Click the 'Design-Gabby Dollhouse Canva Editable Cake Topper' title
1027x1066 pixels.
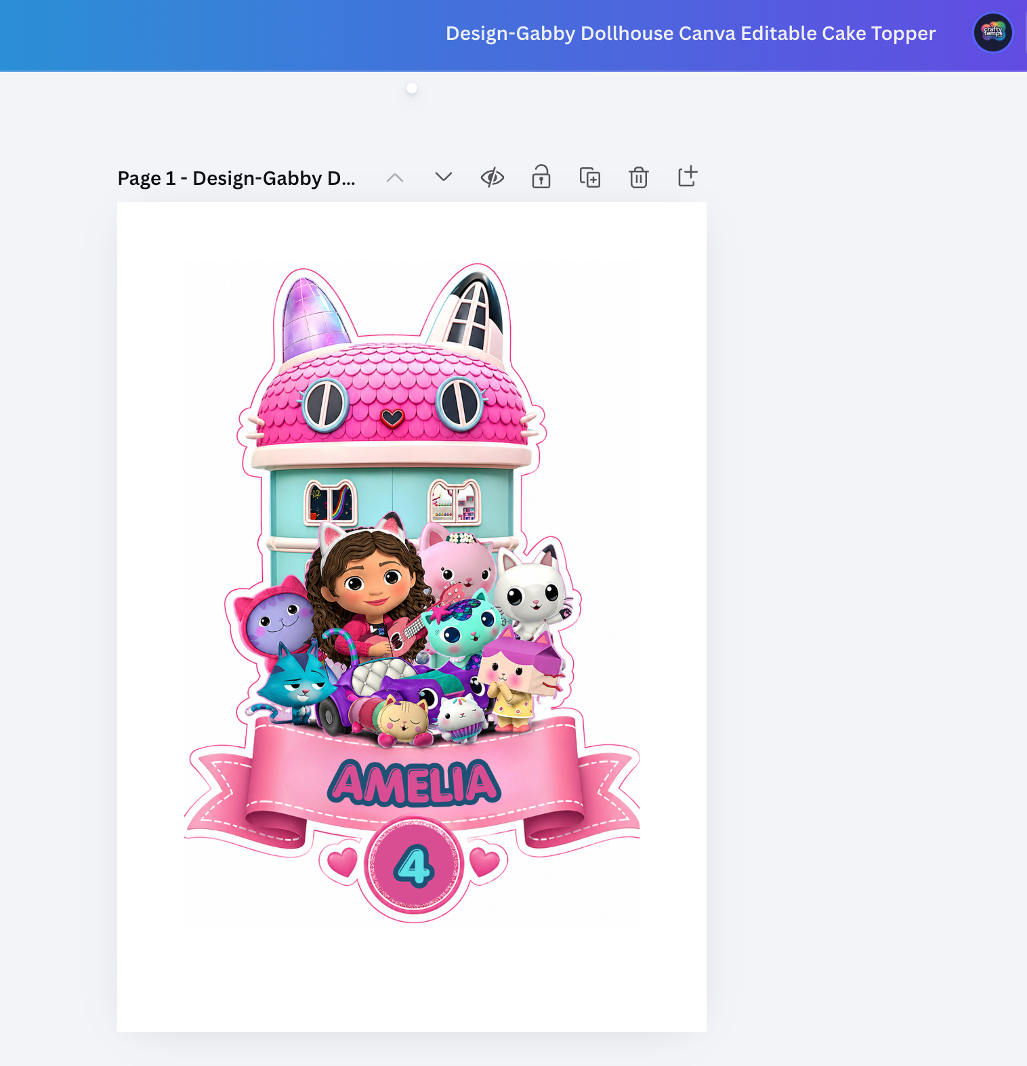point(690,33)
